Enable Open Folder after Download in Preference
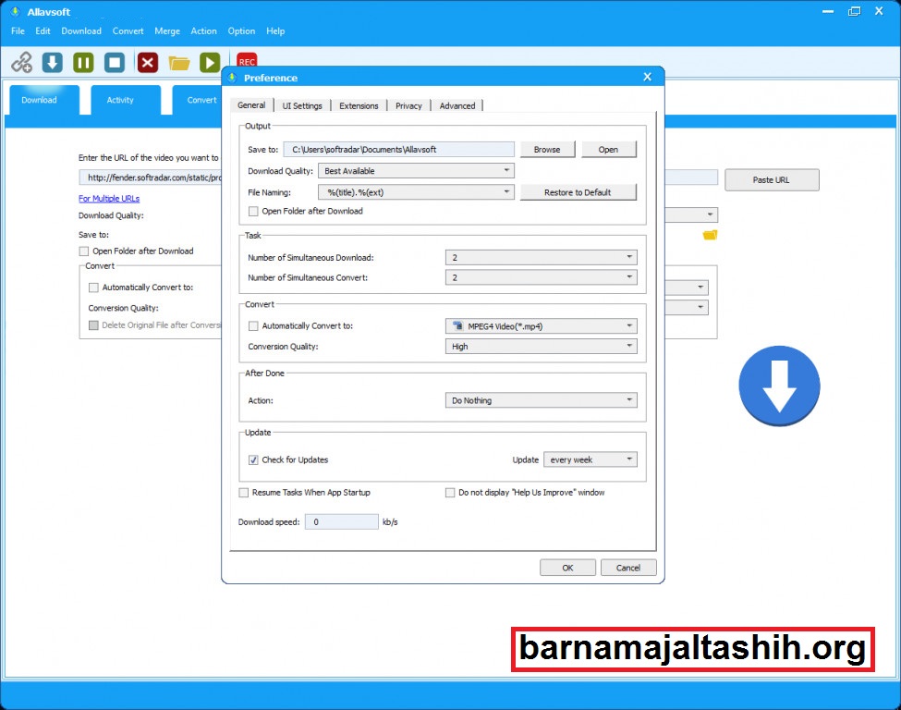The image size is (901, 710). coord(253,212)
